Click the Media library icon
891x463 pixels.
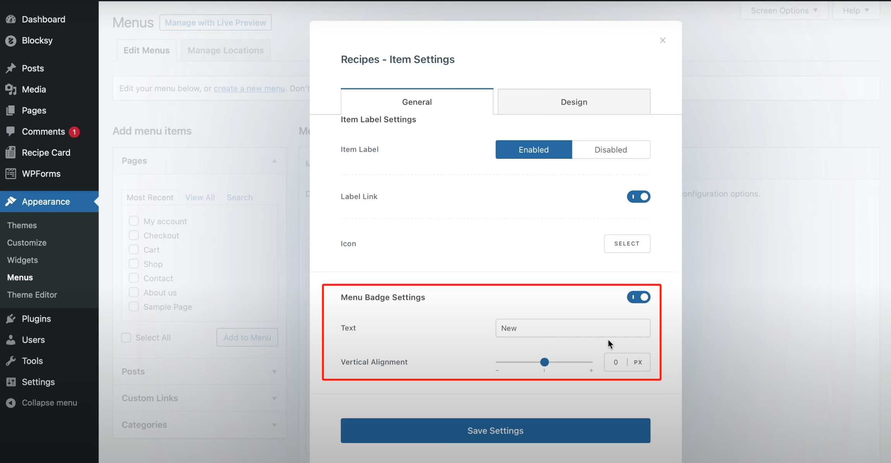[x=11, y=90]
